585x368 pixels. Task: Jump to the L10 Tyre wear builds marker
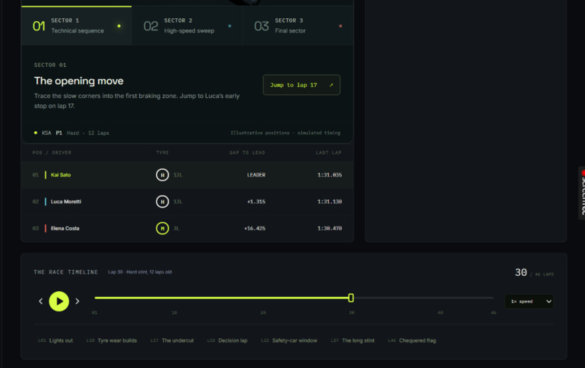(112, 340)
